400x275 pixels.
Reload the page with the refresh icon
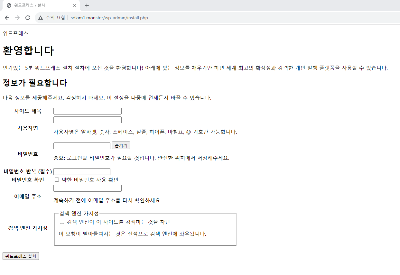point(28,18)
